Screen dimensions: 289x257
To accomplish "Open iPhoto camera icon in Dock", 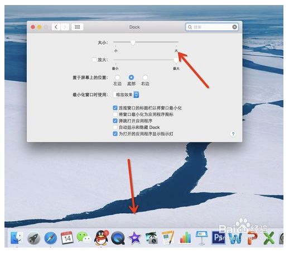I will (x=151, y=238).
